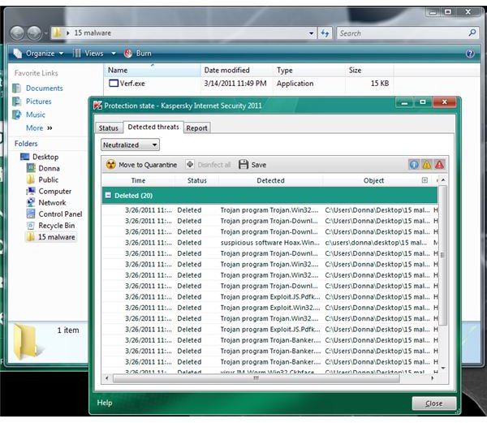Select the first Trojan program Exploit.JS.Pdfk row
Viewport: 487px width, 423px height.
[270, 297]
